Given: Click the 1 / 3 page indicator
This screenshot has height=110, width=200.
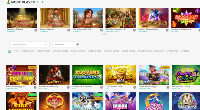Looking at the screenshot, I should click(x=104, y=34).
